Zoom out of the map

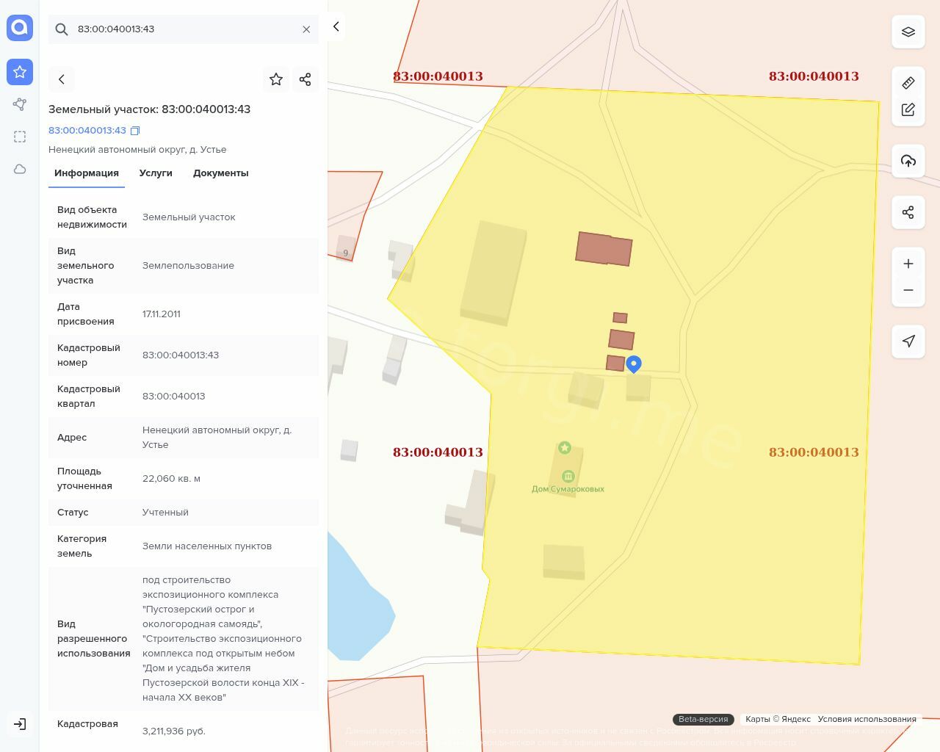click(x=908, y=290)
